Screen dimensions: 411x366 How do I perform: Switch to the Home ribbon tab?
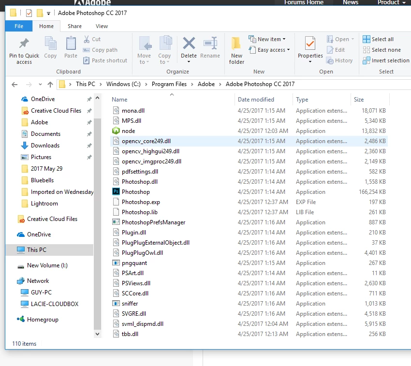coord(46,26)
